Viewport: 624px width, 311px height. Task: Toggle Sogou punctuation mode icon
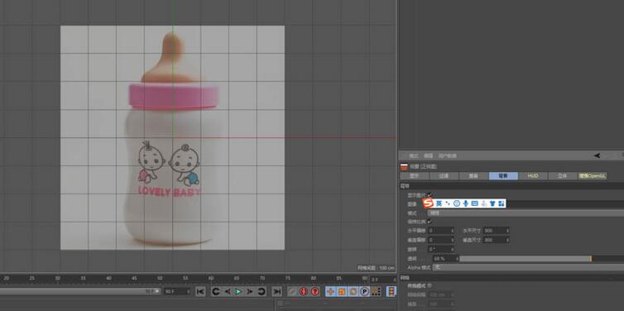click(x=448, y=203)
